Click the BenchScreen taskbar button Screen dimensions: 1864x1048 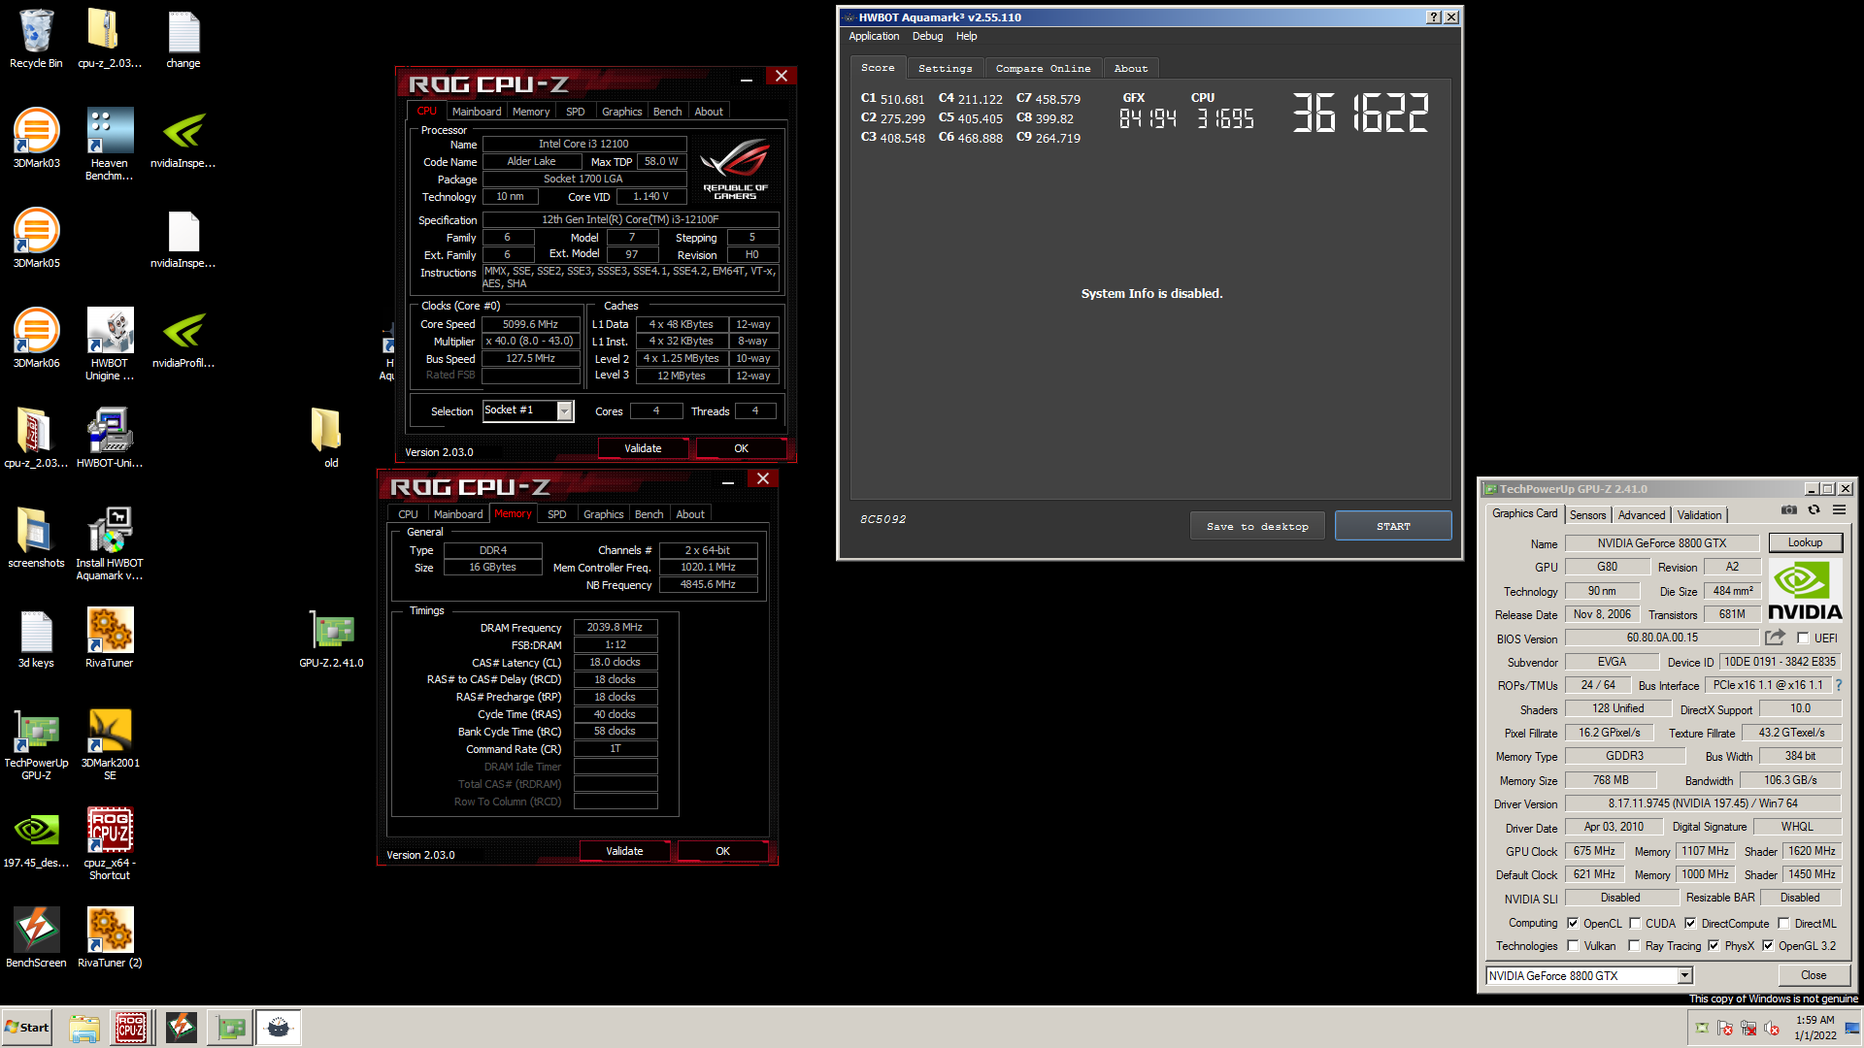(181, 1028)
